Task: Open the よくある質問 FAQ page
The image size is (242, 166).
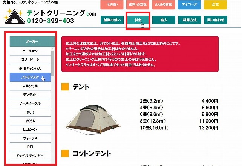Action: point(164,4)
